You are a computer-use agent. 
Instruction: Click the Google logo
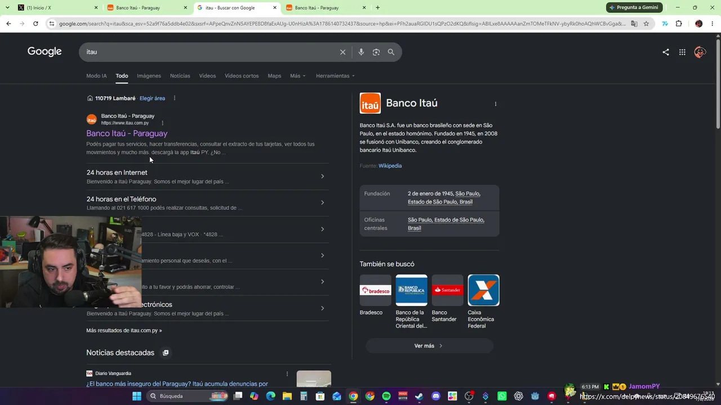pos(44,52)
